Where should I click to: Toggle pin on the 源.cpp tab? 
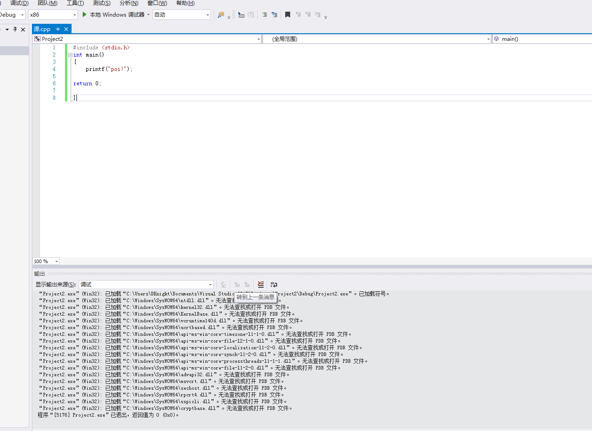(58, 29)
